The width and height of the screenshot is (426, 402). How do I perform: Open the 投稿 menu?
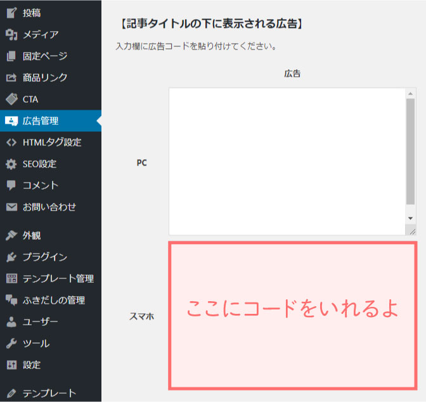(51, 13)
